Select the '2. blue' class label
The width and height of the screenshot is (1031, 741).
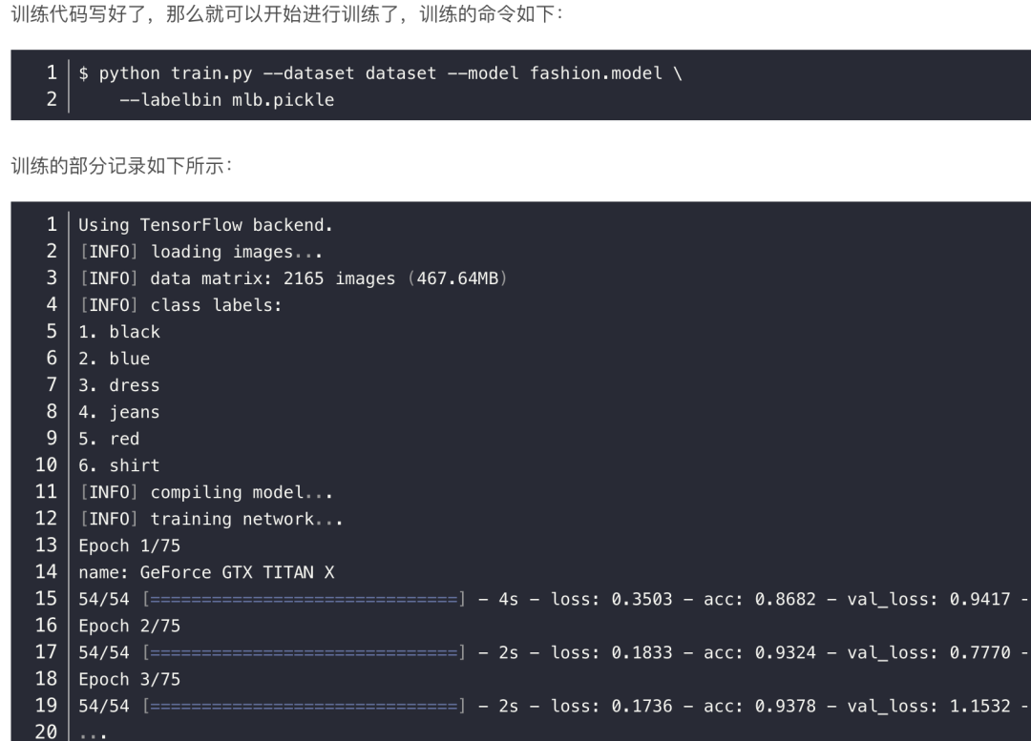click(x=115, y=360)
